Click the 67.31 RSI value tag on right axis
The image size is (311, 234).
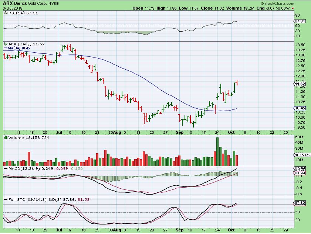coord(300,21)
